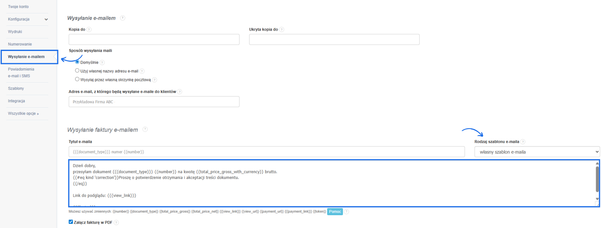
Task: Open Twoje konto in sidebar
Action: 18,7
